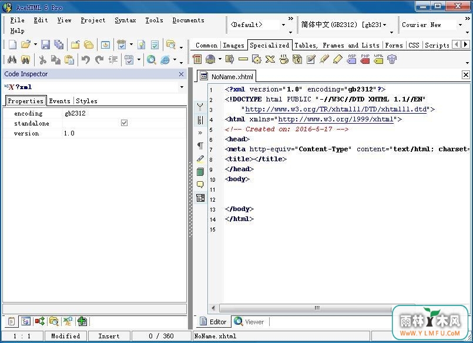This screenshot has width=473, height=343.
Task: Click the X-shaped icon in Specialized toolbar
Action: click(x=270, y=59)
